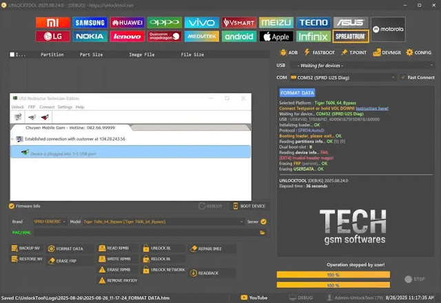This screenshot has height=303, width=441.
Task: Open Connect menu in USB Redirector
Action: coord(47,107)
